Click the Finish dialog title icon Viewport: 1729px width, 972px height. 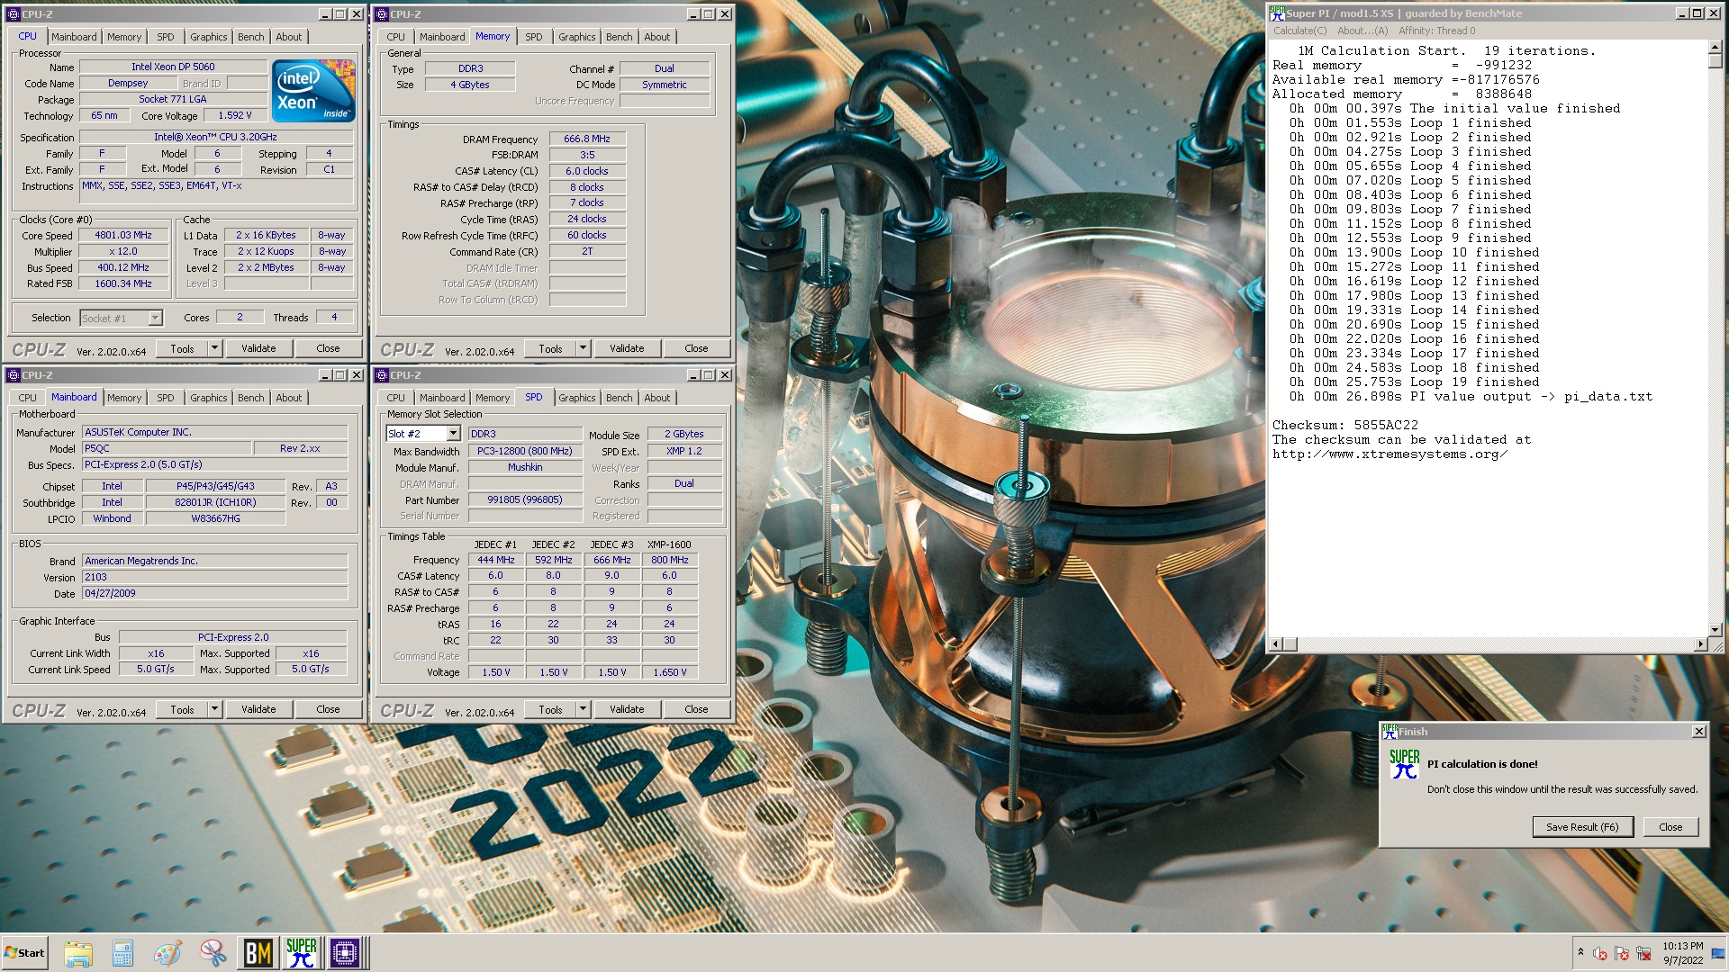(1390, 732)
